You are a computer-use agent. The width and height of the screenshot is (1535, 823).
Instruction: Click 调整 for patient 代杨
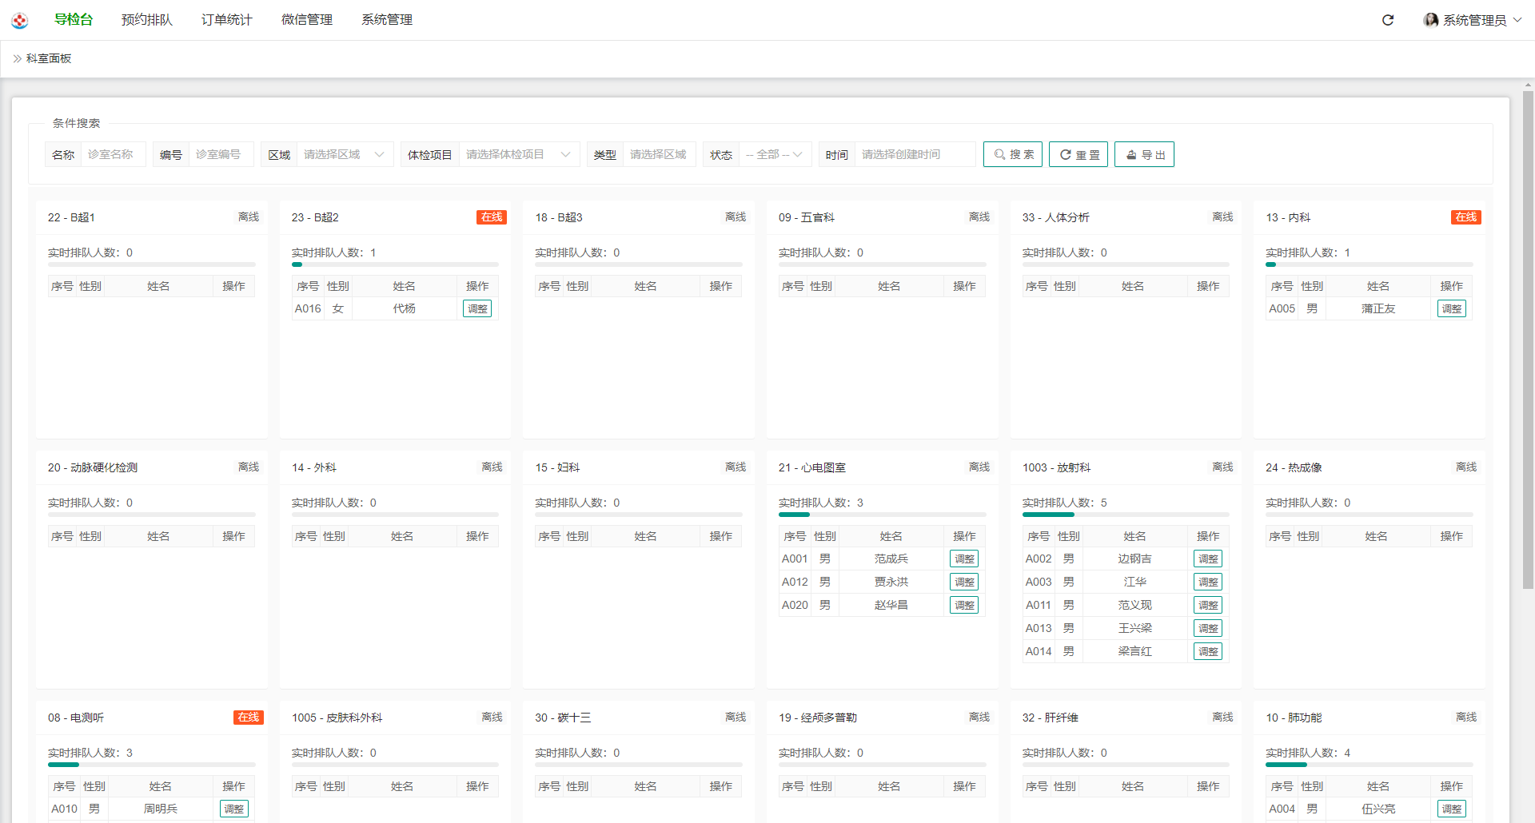click(x=477, y=308)
